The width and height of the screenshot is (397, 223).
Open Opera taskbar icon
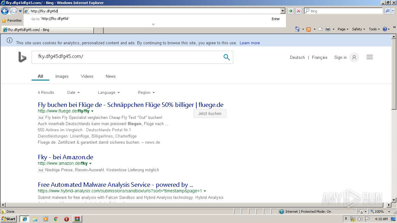[x=66, y=219]
